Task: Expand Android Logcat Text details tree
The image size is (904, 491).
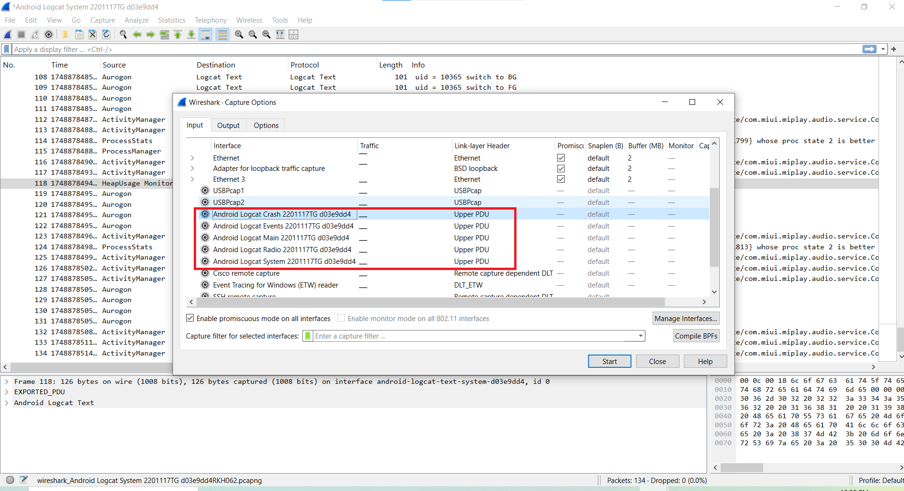Action: (7, 402)
